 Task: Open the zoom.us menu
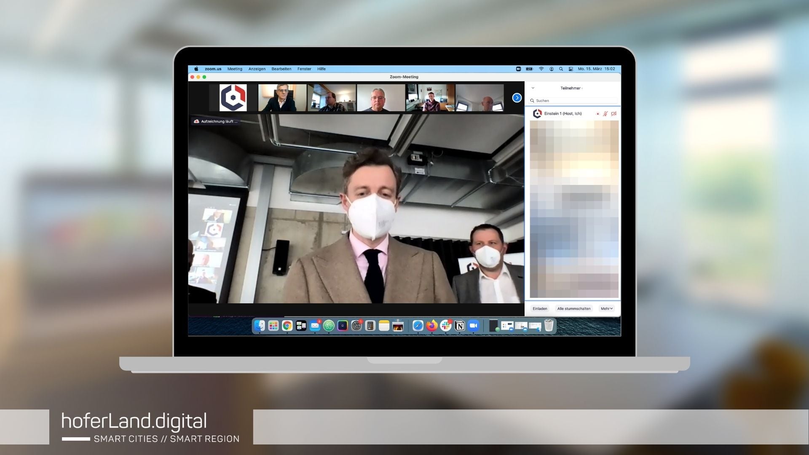(x=213, y=69)
